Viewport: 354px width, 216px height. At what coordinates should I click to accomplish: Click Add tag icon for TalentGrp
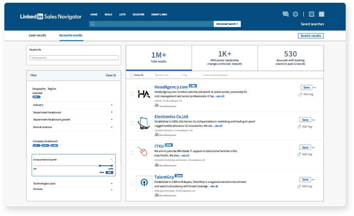(299, 186)
